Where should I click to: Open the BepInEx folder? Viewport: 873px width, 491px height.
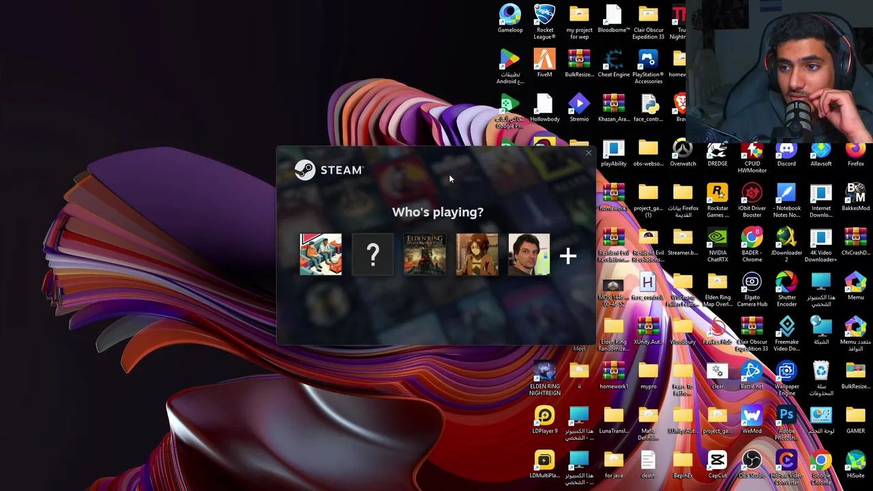point(683,464)
